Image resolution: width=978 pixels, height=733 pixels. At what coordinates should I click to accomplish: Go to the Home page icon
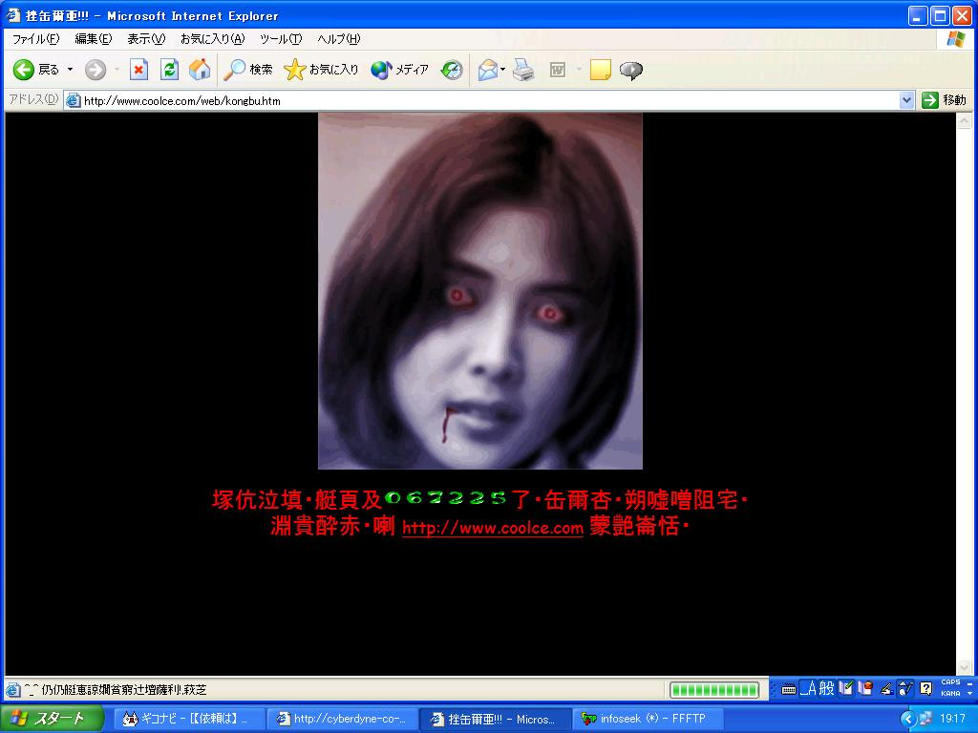[200, 70]
